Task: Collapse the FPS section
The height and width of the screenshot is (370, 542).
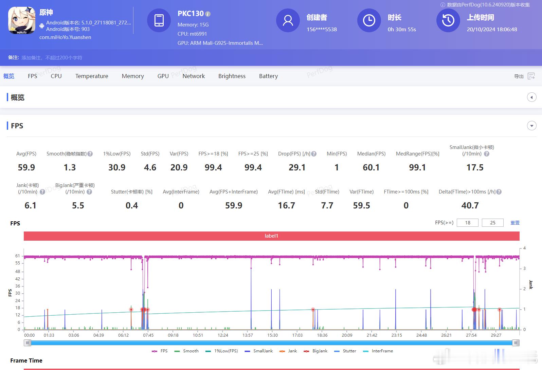Action: point(531,126)
